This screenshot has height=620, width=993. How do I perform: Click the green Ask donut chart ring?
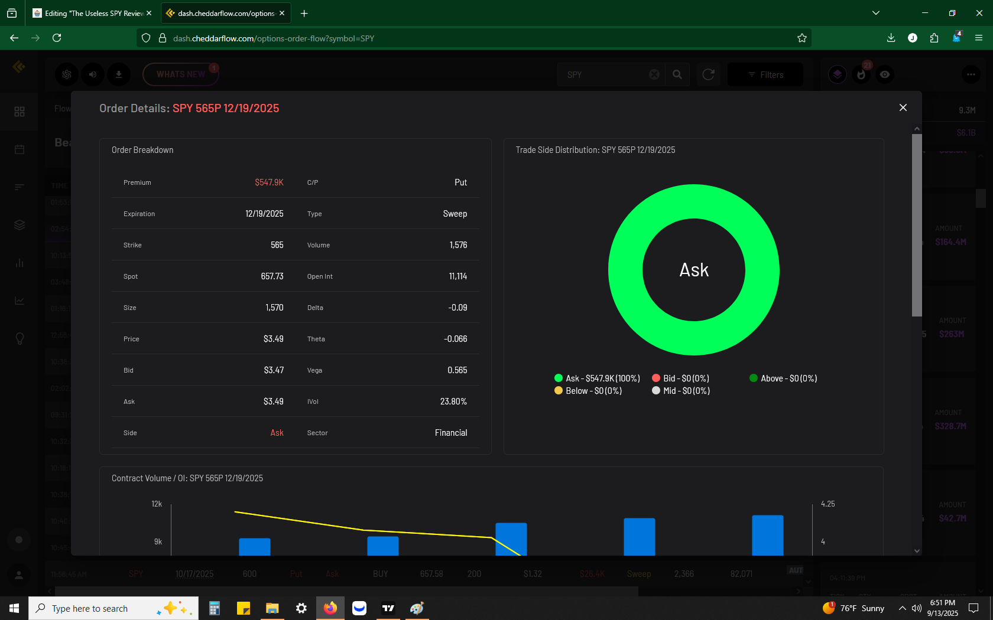pyautogui.click(x=625, y=270)
